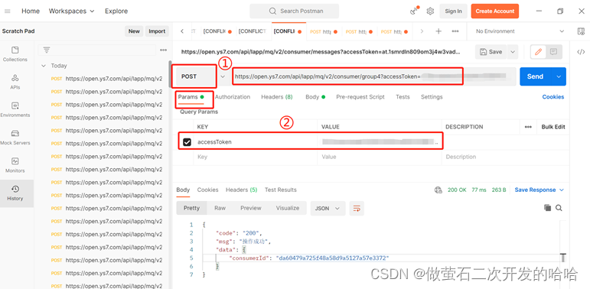This screenshot has width=590, height=289.
Task: Click the Save button
Action: click(491, 52)
